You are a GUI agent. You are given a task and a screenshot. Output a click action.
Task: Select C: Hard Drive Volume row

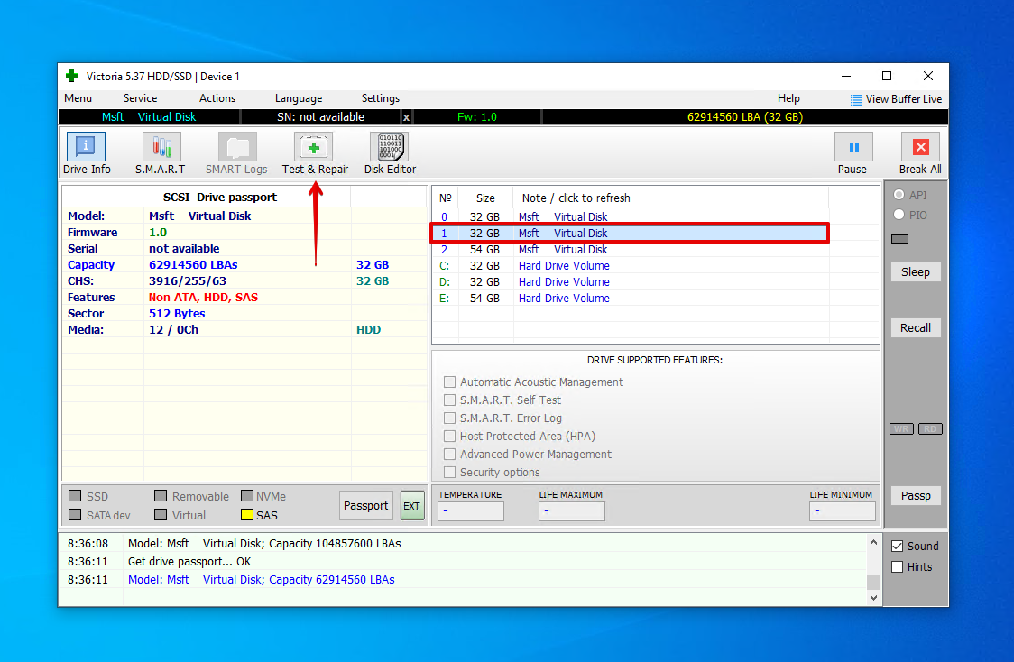[631, 266]
